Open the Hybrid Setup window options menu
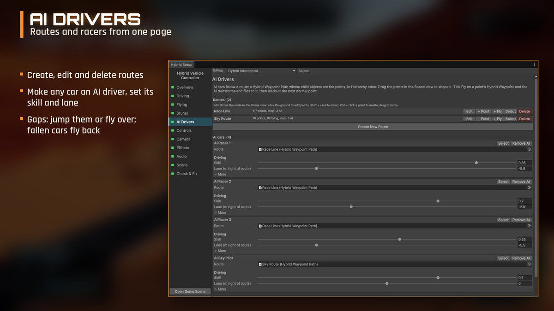 (534, 65)
